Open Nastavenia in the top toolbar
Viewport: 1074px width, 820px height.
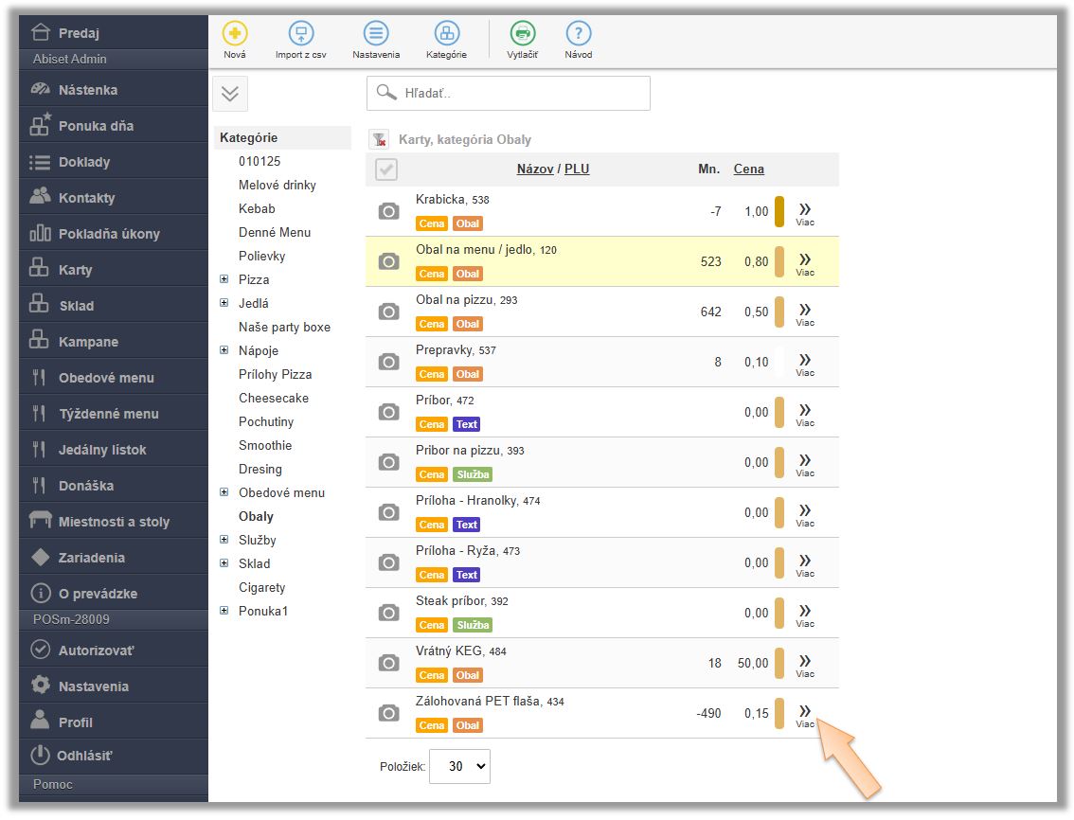point(376,34)
